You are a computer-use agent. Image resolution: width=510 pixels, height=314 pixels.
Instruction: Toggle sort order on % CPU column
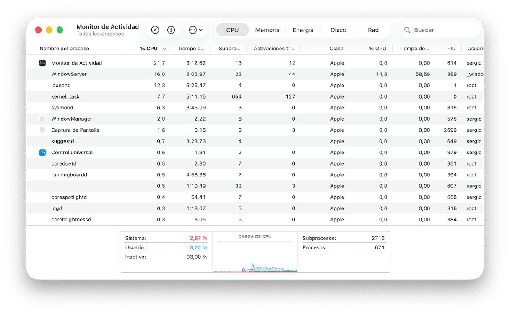point(149,49)
